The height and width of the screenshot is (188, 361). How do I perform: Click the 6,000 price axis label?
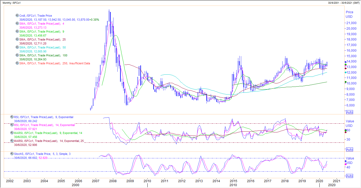point(350,105)
